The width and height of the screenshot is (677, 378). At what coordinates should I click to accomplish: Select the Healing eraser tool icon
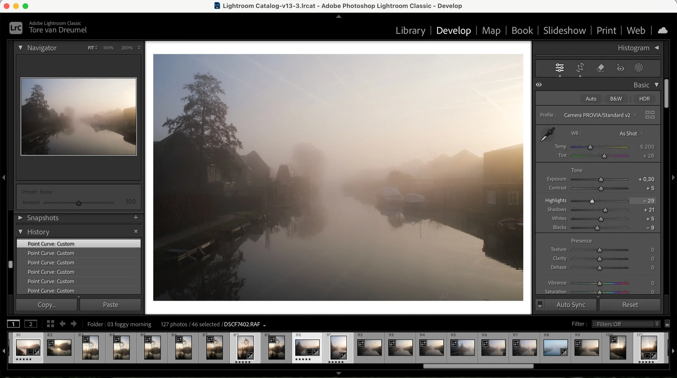pos(600,68)
